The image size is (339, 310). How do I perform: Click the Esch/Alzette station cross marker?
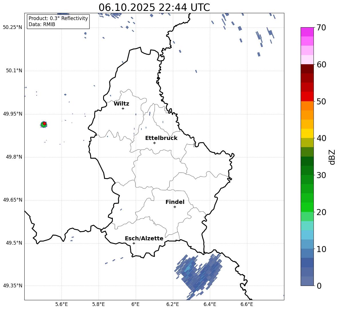(134, 243)
